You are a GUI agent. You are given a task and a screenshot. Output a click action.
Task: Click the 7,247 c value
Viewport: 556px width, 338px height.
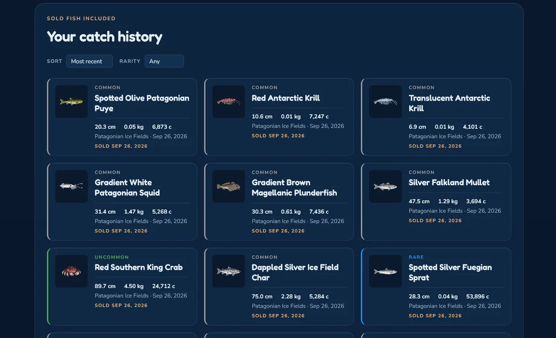click(x=319, y=117)
